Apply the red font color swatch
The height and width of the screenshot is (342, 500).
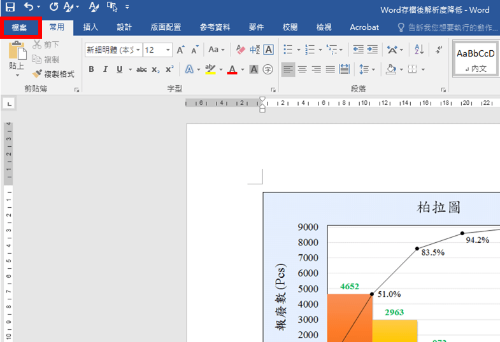pyautogui.click(x=232, y=69)
